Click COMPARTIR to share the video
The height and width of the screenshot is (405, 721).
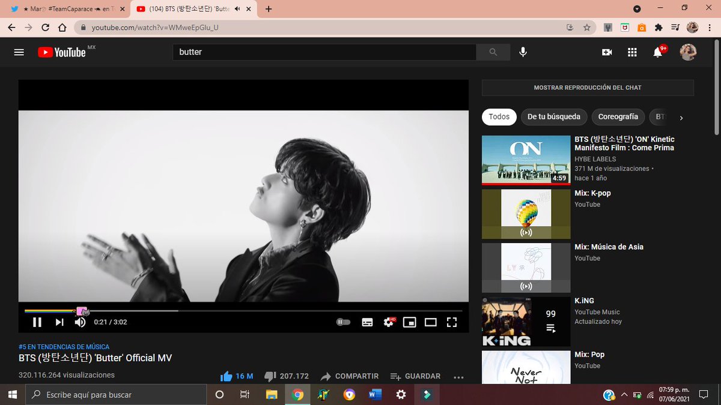pos(350,376)
